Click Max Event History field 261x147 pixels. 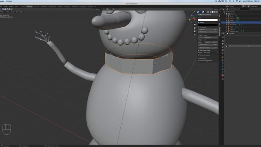(208, 48)
